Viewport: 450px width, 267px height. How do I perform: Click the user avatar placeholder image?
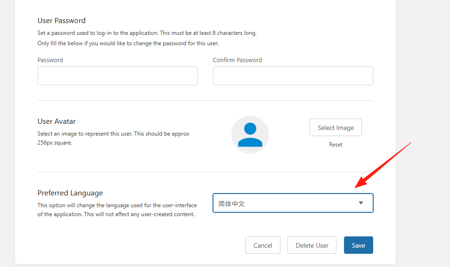point(250,135)
